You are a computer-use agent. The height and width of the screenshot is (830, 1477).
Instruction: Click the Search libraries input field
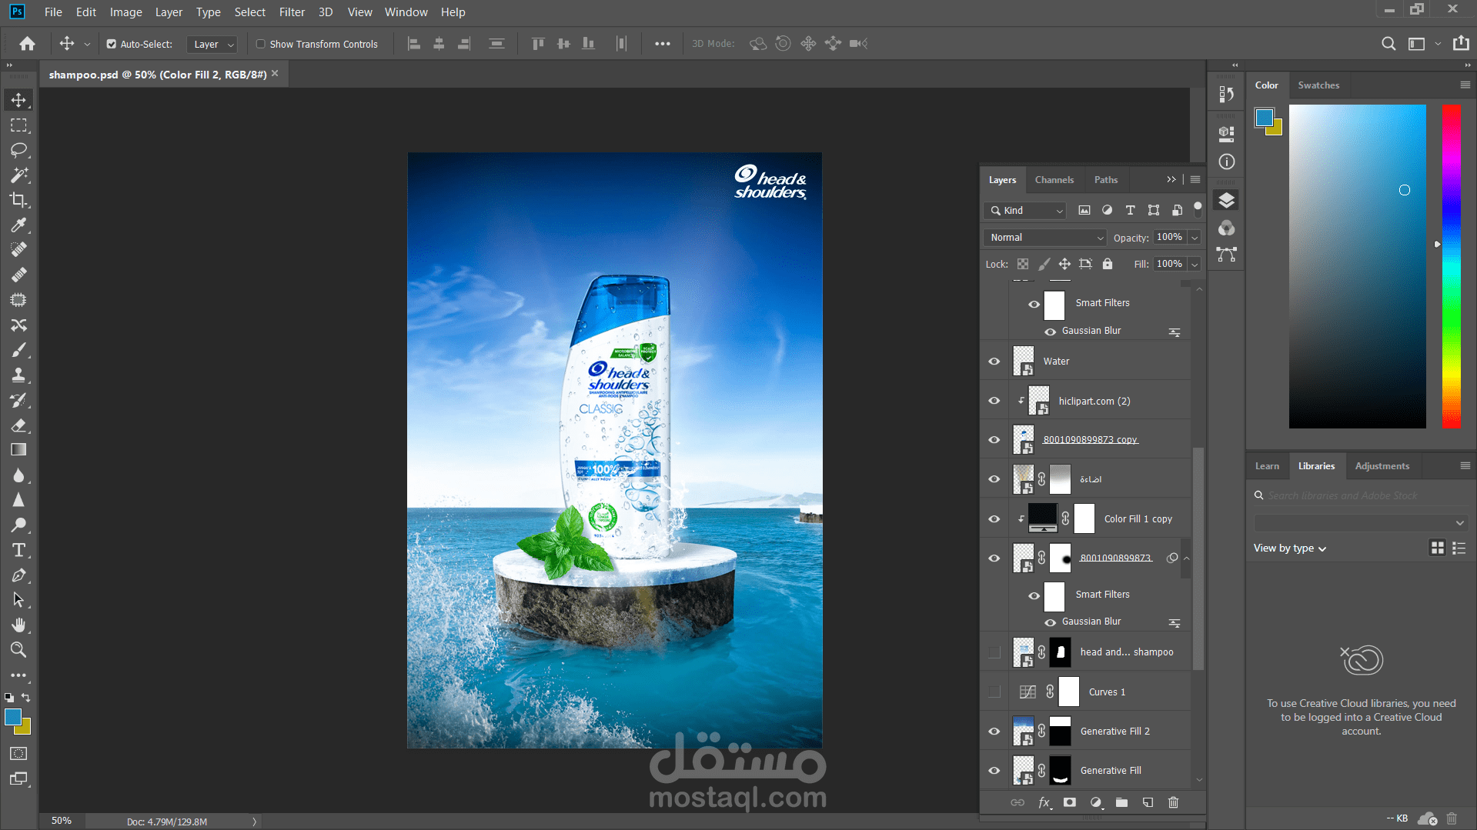[x=1360, y=496]
